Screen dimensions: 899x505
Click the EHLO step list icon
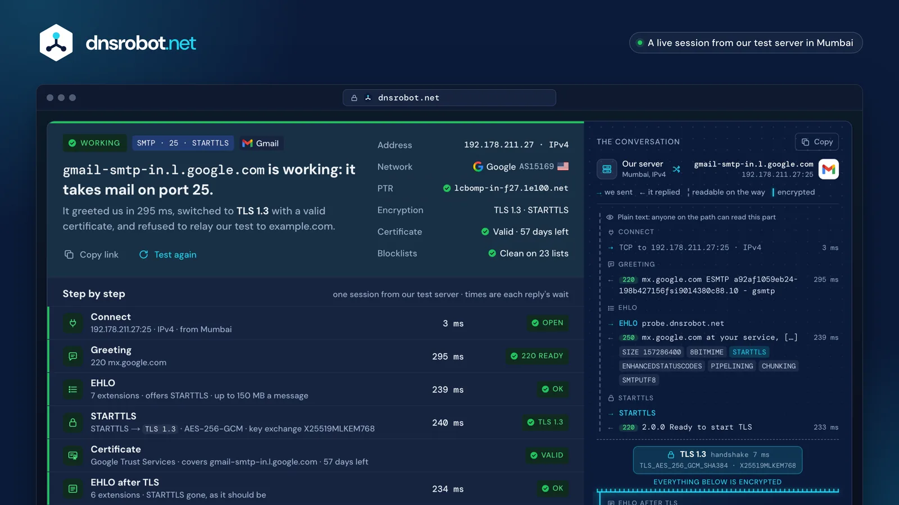[x=73, y=389]
